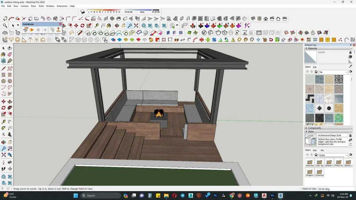Screen dimensions: 356x200
Task: Select the Tape Measure tool
Action: [4, 122]
